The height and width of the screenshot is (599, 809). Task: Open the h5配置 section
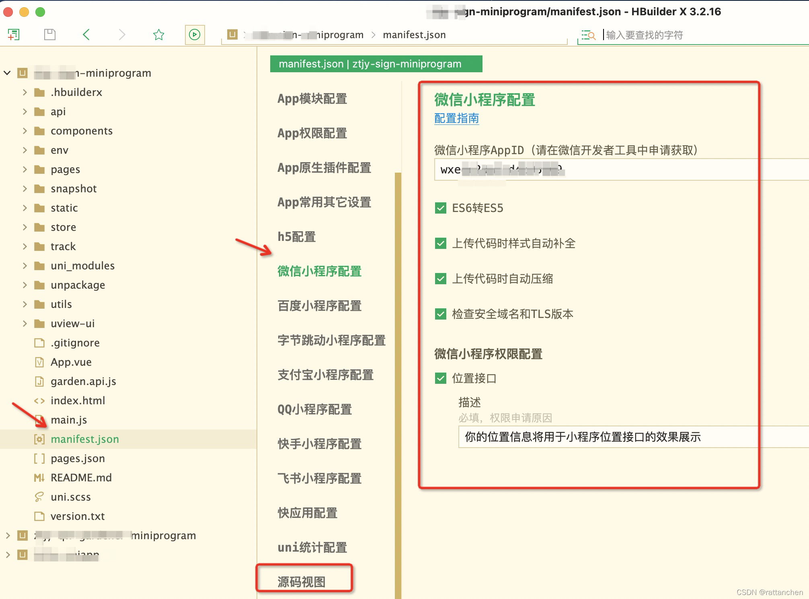(x=297, y=237)
